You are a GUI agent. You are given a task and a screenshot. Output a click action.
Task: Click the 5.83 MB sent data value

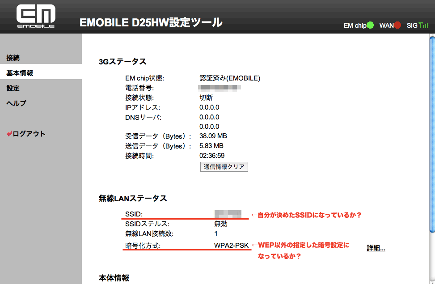[211, 146]
